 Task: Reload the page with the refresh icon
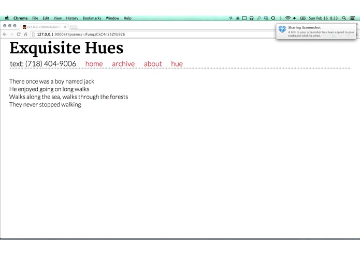click(x=19, y=34)
